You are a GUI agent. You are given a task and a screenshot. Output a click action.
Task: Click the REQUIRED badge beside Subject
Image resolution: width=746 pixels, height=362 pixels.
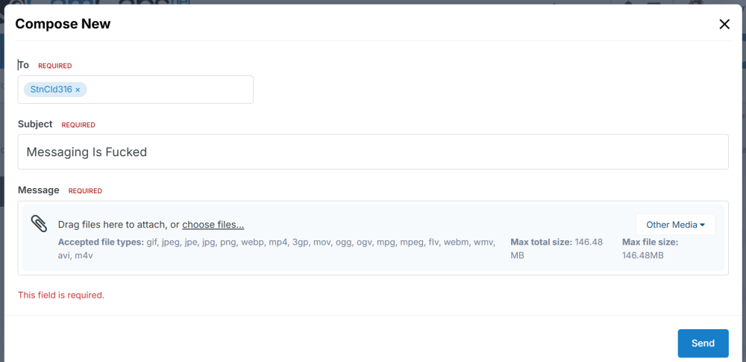[x=78, y=125]
